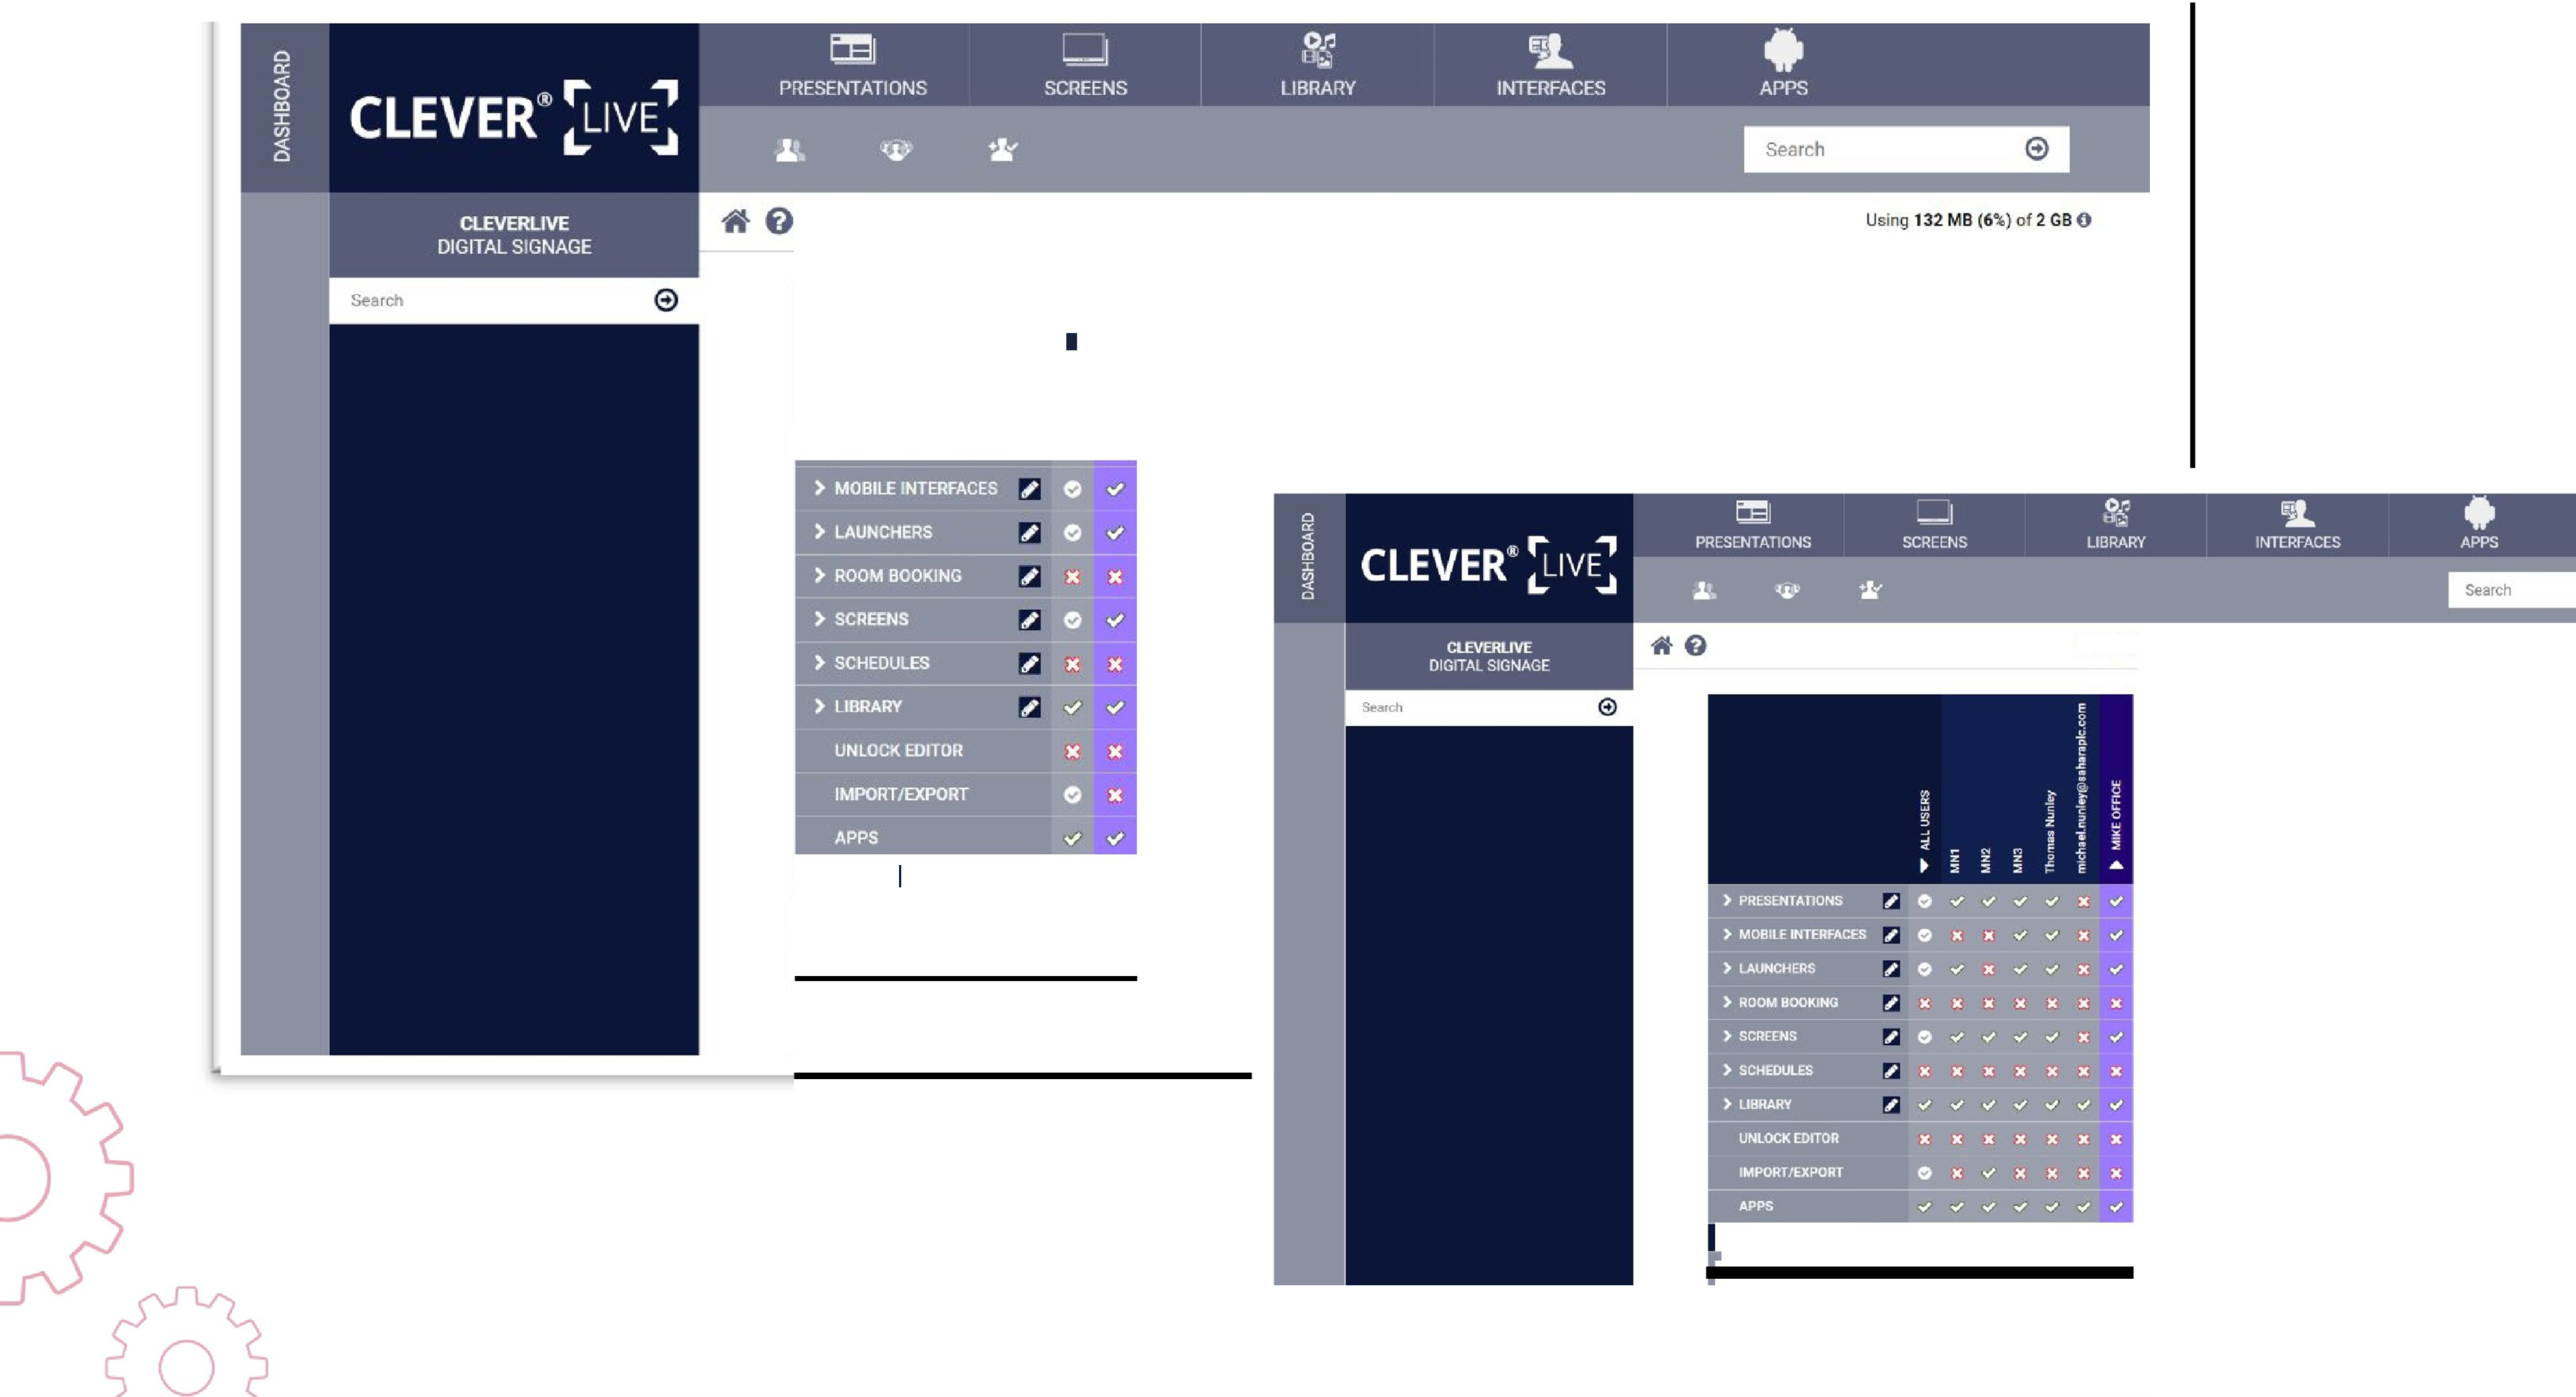This screenshot has height=1397, width=2576.
Task: Toggle the Apps checkmark in the purple column, left table
Action: (x=1115, y=838)
